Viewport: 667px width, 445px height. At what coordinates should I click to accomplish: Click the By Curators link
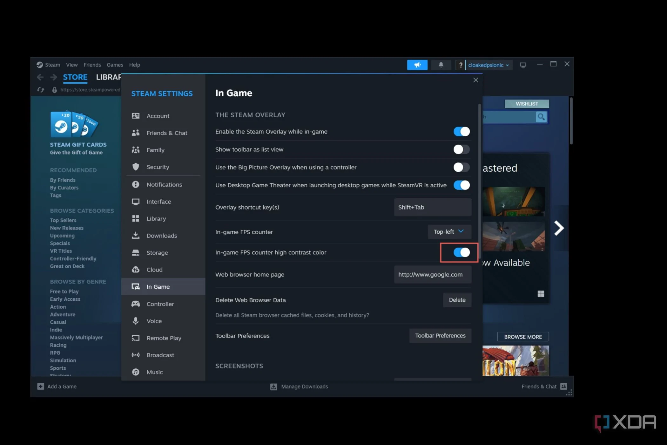tap(64, 188)
